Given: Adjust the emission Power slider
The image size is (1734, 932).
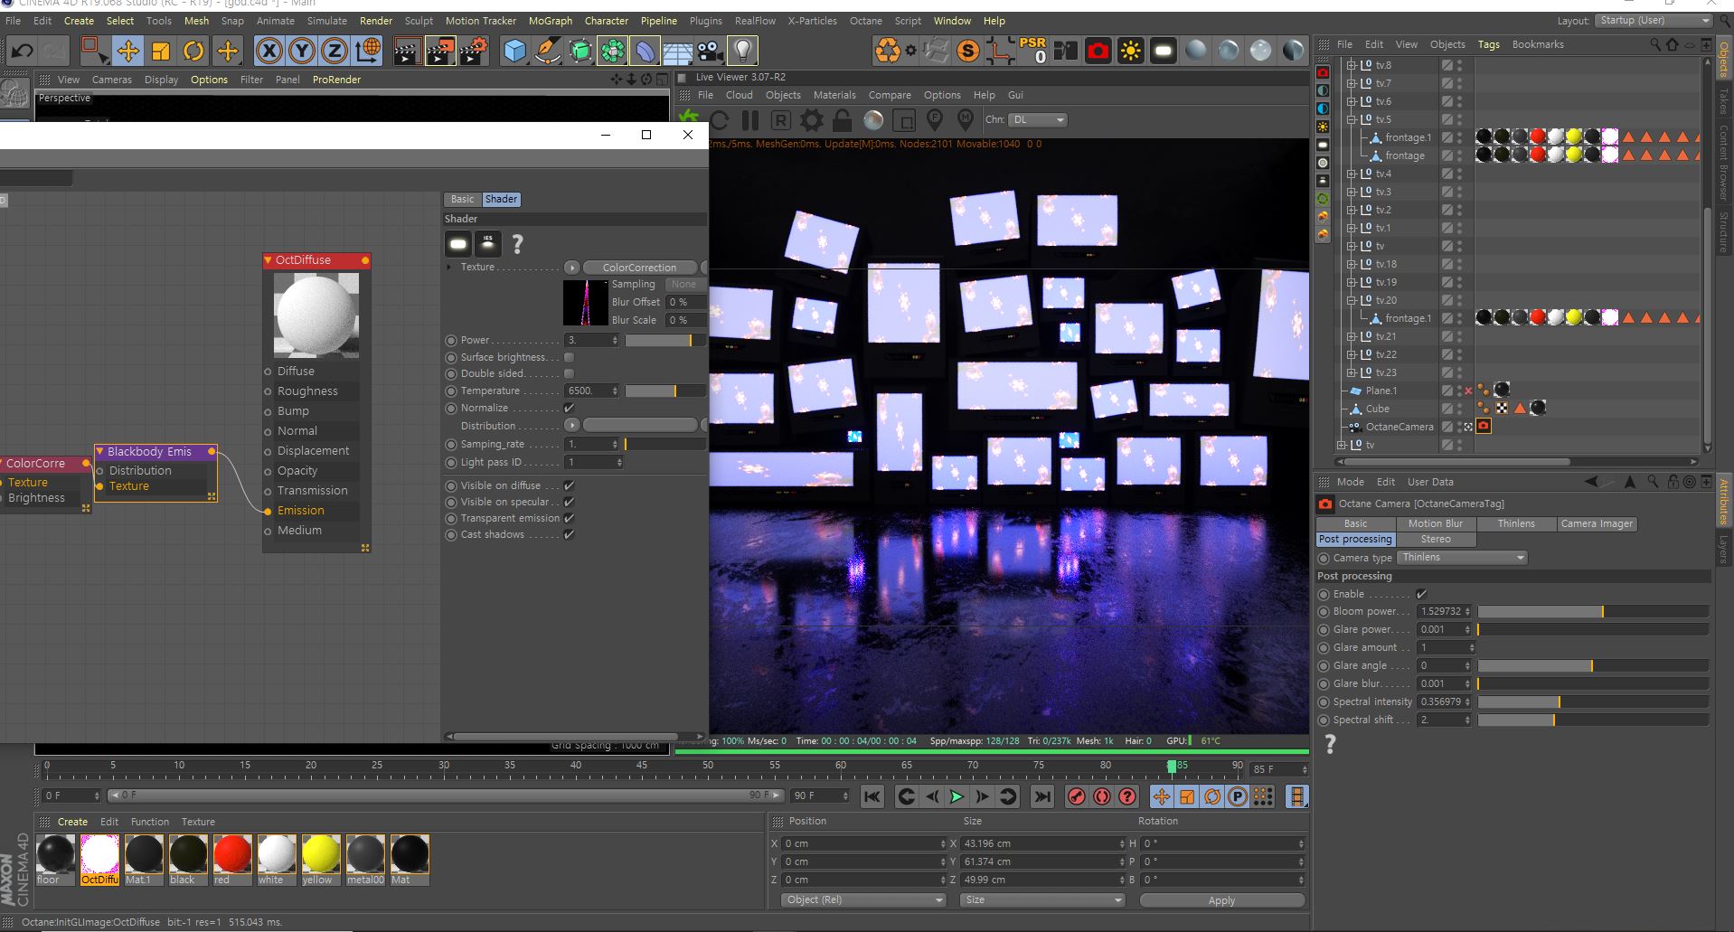Looking at the screenshot, I should pyautogui.click(x=664, y=341).
